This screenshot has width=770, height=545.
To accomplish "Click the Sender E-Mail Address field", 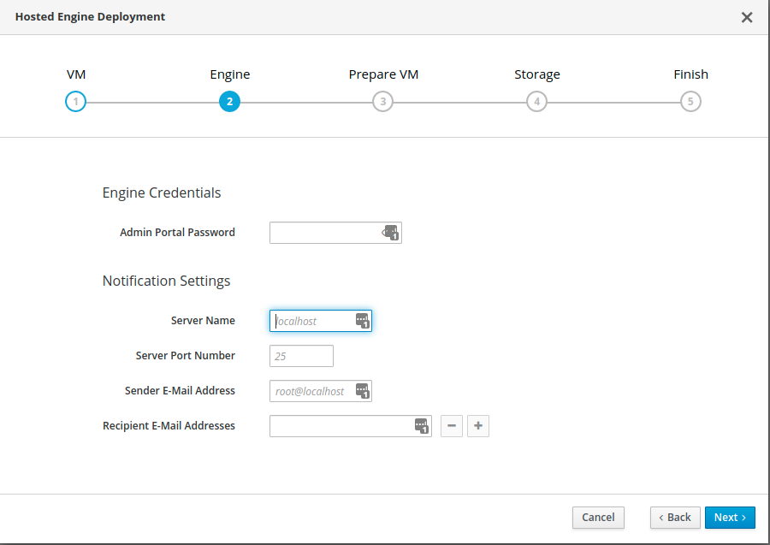I will (311, 391).
